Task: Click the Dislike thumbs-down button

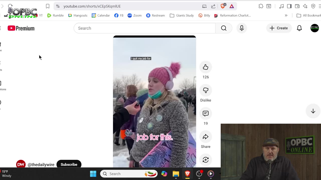Action: point(206,90)
